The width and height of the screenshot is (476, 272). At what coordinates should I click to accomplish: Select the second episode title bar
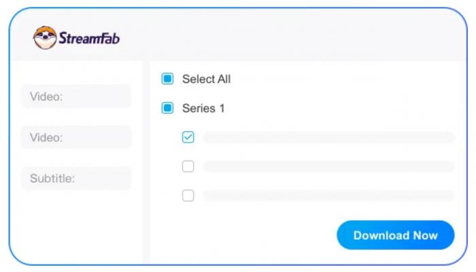pyautogui.click(x=328, y=167)
